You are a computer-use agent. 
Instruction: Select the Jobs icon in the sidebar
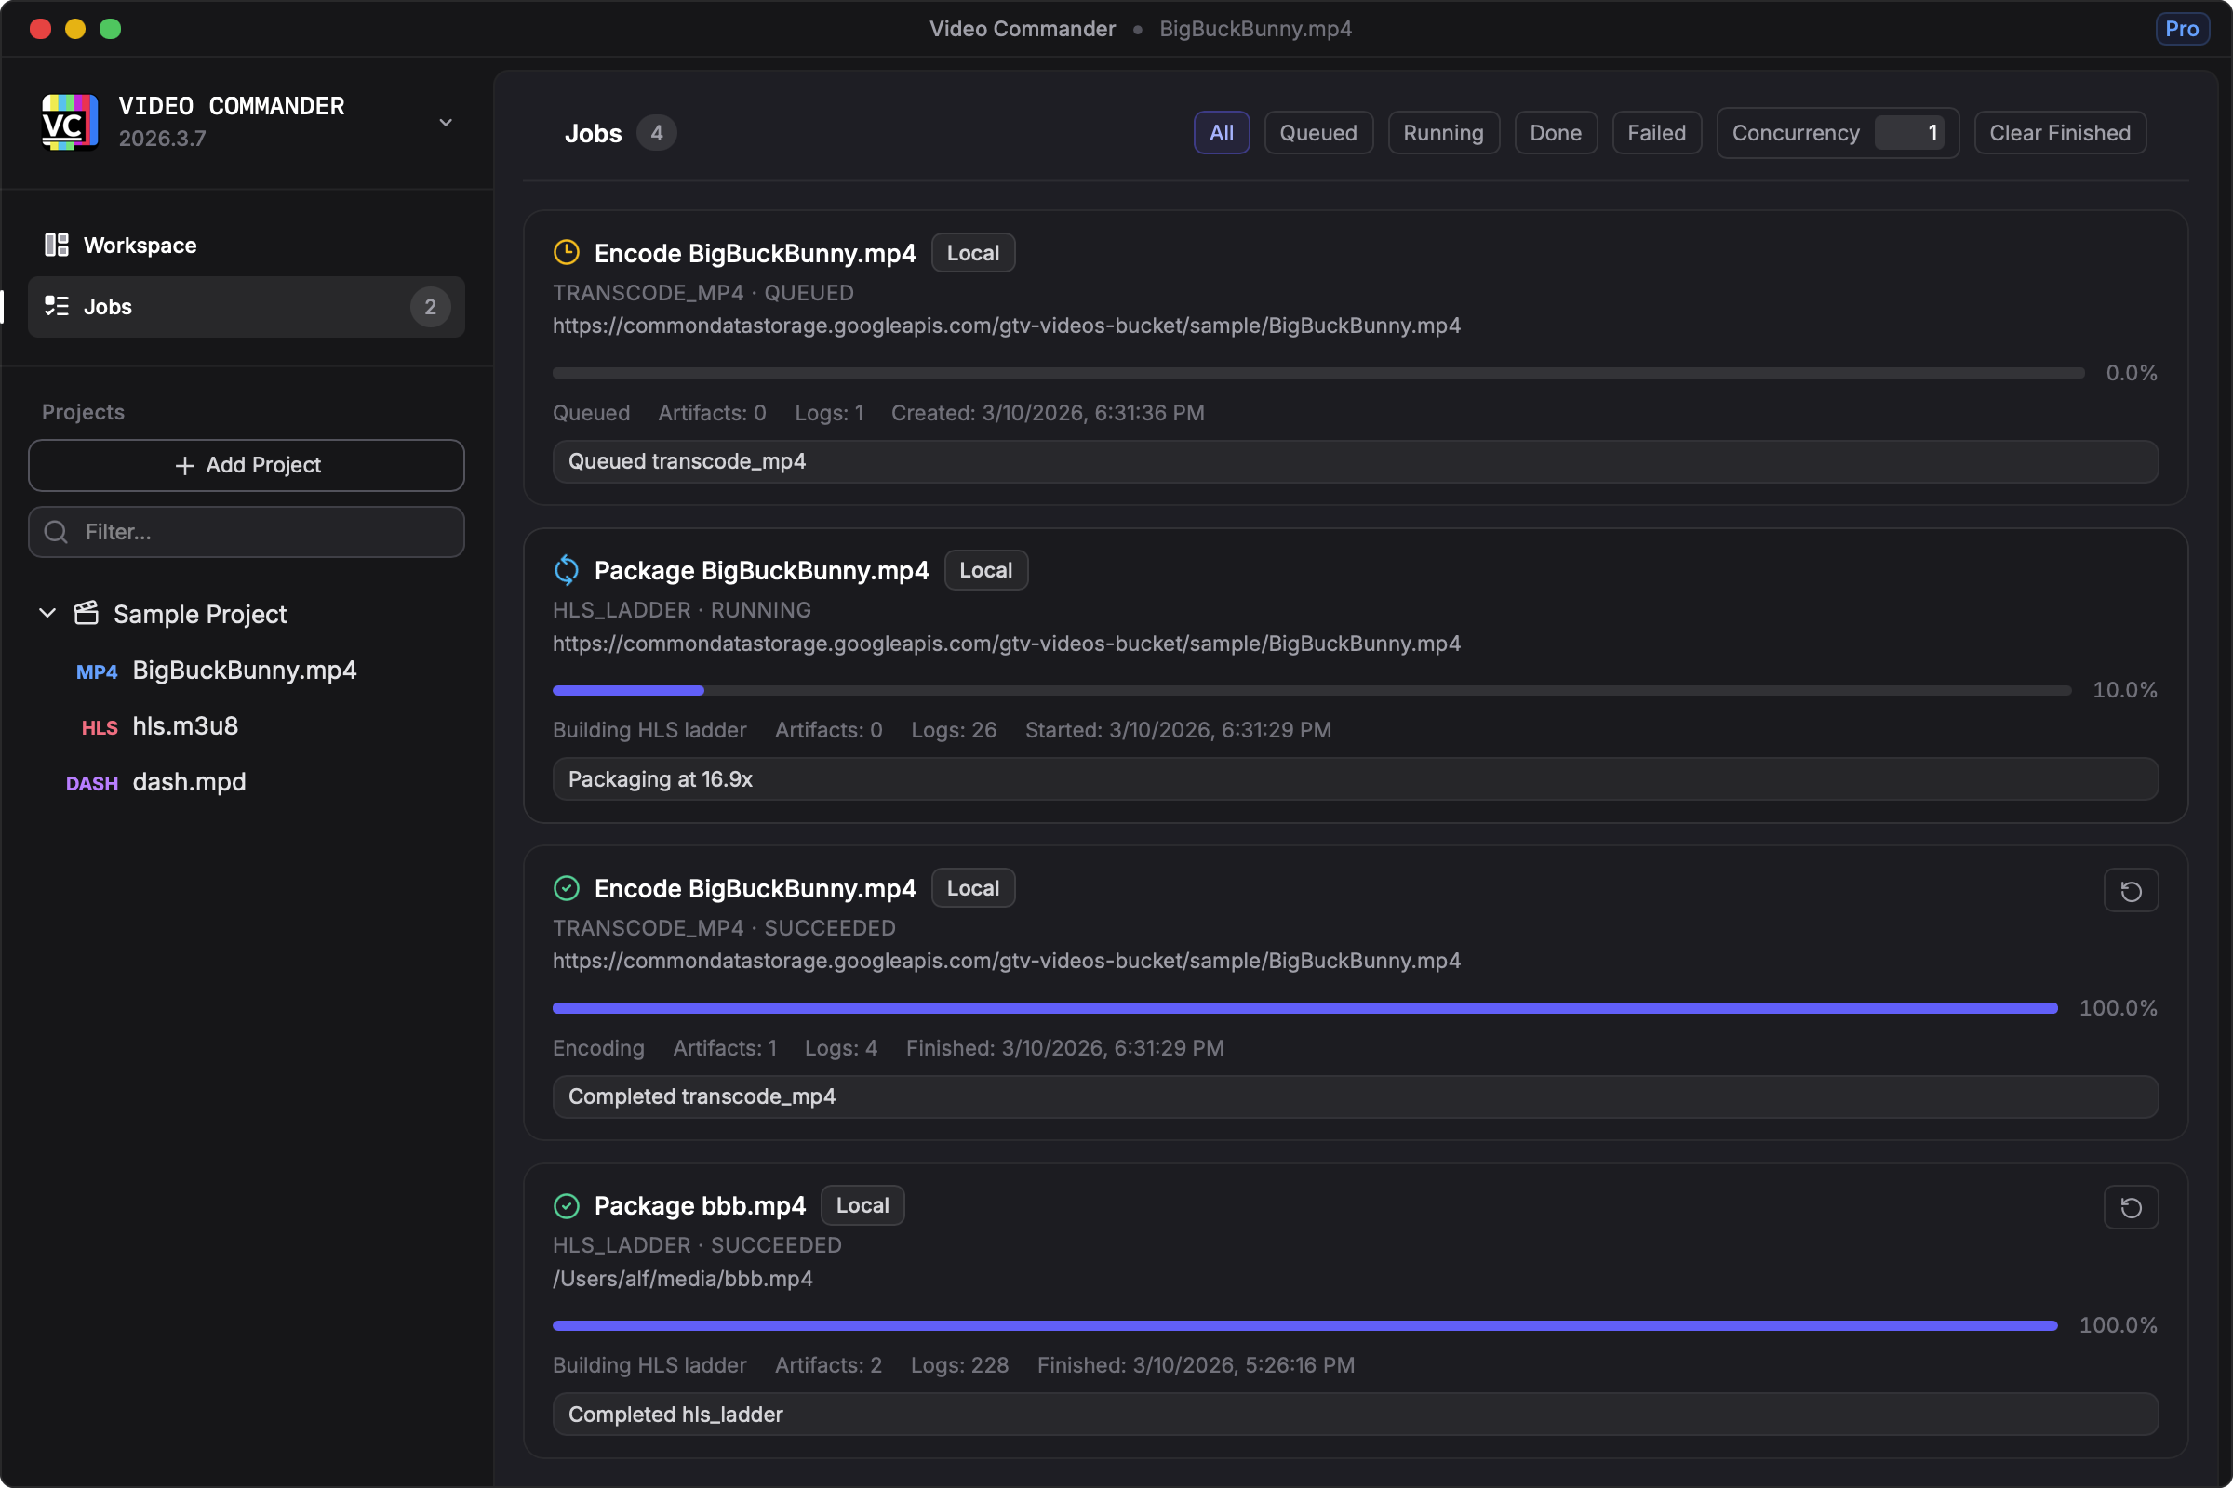coord(56,307)
